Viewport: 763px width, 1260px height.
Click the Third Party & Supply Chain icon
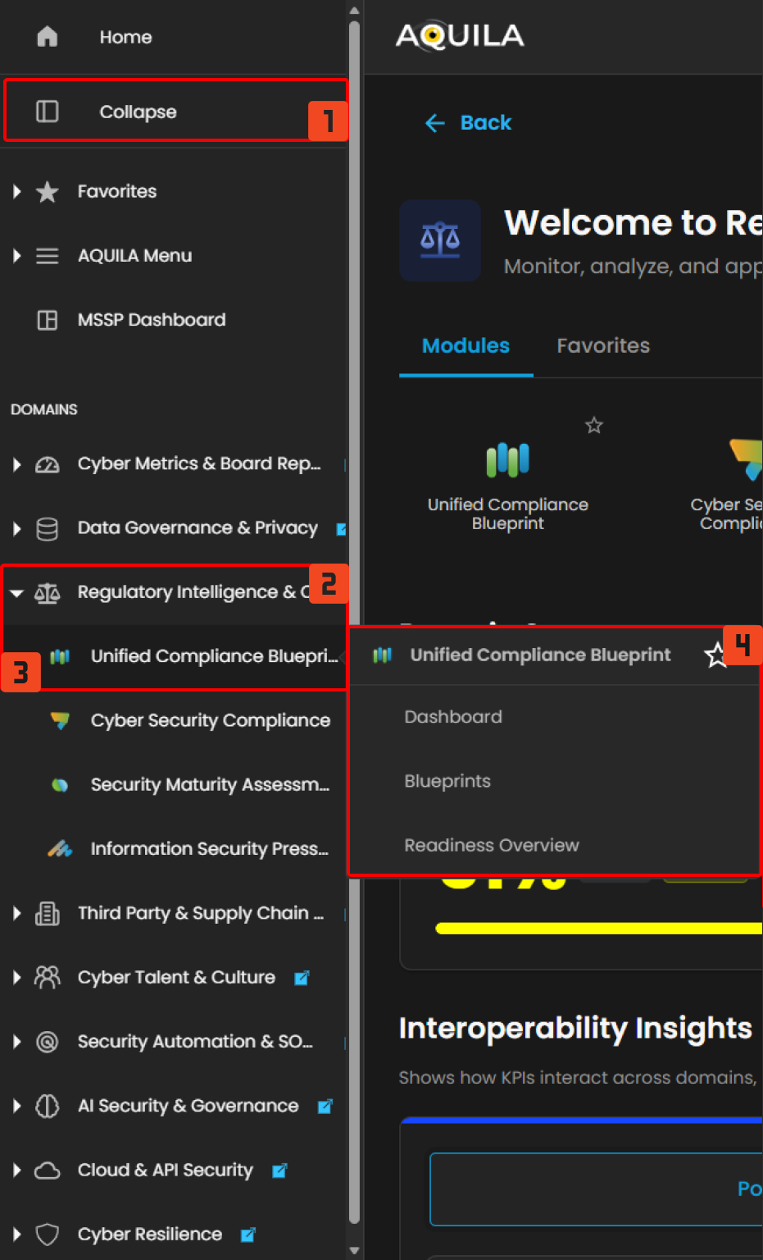tap(48, 913)
